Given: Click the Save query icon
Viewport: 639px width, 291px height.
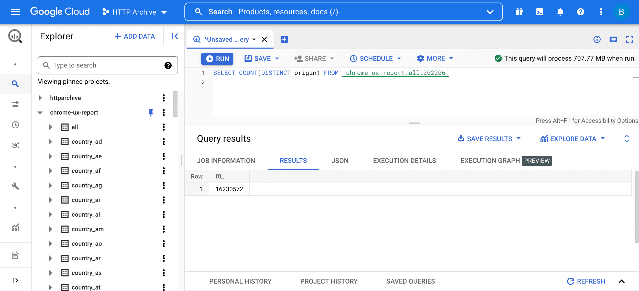Looking at the screenshot, I should (248, 58).
